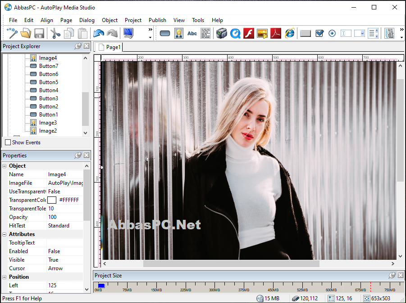Image resolution: width=406 pixels, height=303 pixels.
Task: Insert a Web browser object
Action: (289, 33)
